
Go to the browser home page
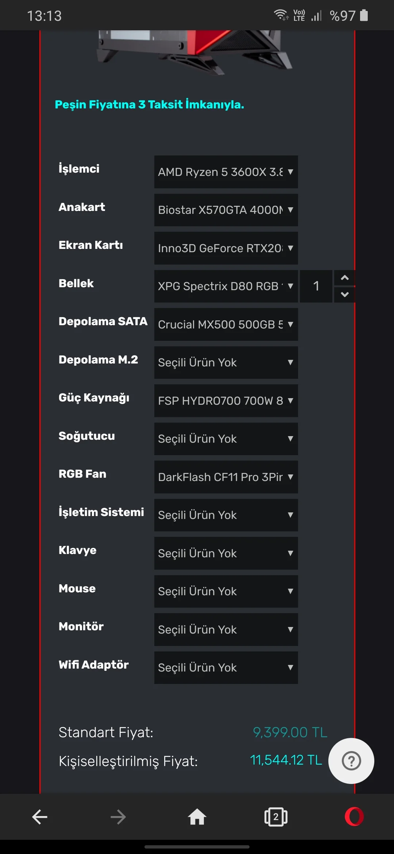coord(197,817)
